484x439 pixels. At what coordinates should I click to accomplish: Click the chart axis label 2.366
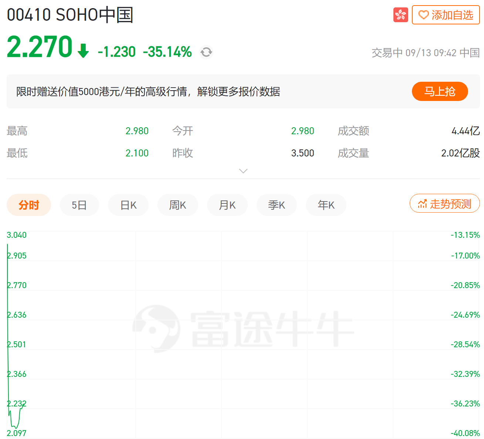click(17, 374)
